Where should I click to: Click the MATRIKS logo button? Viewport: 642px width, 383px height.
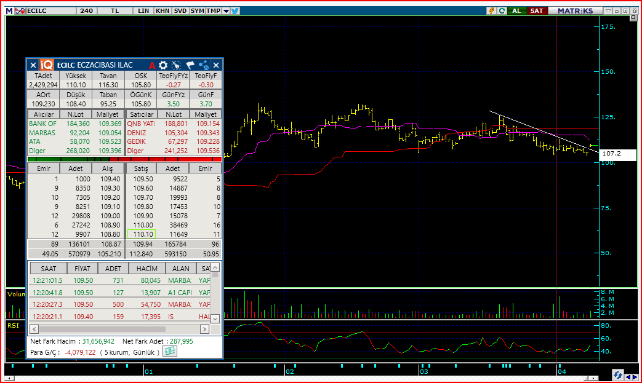point(576,10)
